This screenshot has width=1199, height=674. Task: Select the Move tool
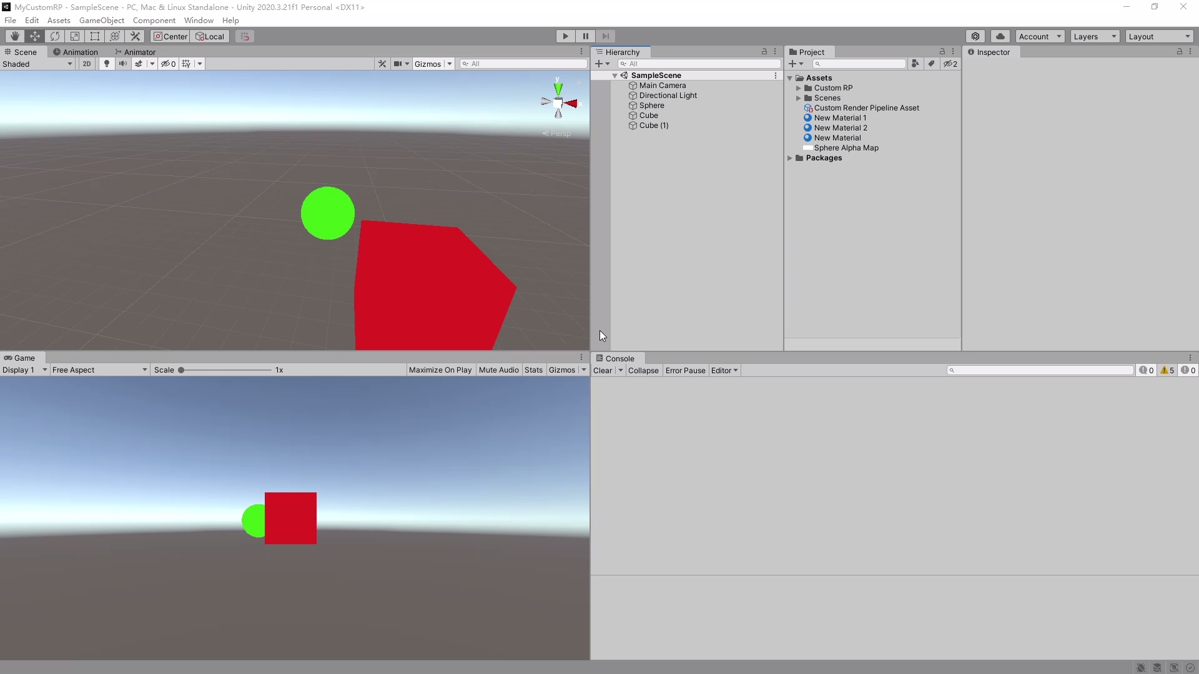(35, 36)
